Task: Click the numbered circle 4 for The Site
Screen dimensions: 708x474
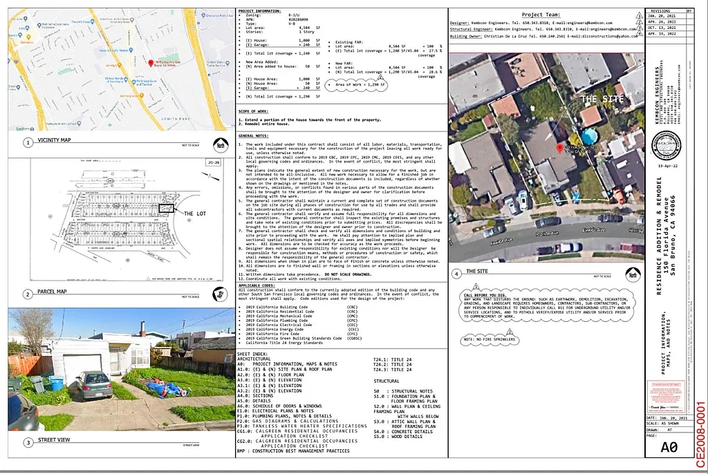Action: (457, 274)
